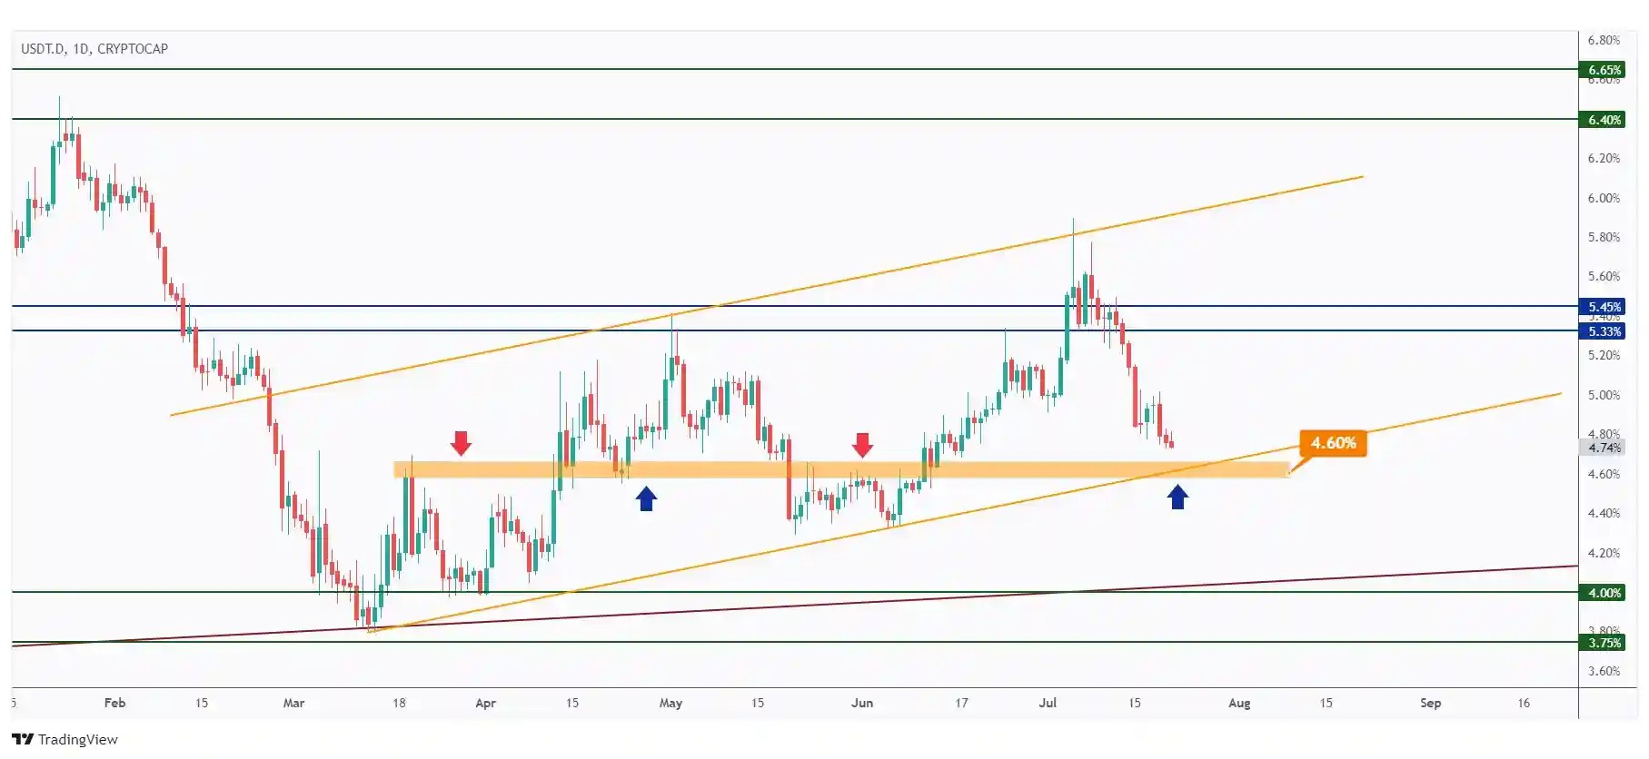The height and width of the screenshot is (759, 1649).
Task: Click the 3.60% price axis tick
Action: [x=1604, y=671]
